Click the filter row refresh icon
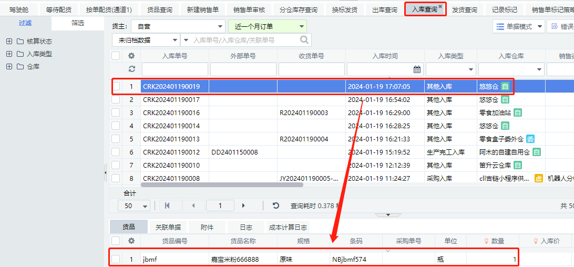 [131, 69]
